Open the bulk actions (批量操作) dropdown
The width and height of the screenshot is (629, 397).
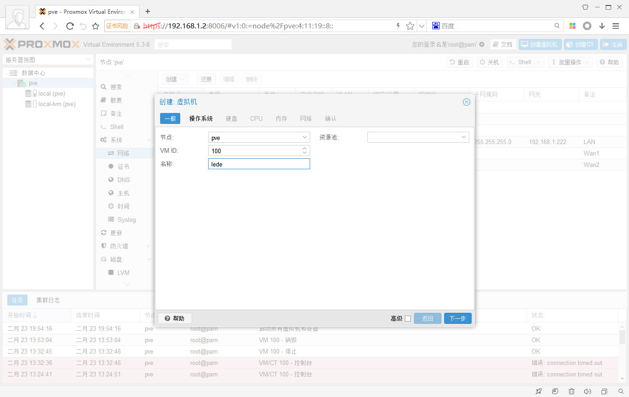tap(570, 62)
